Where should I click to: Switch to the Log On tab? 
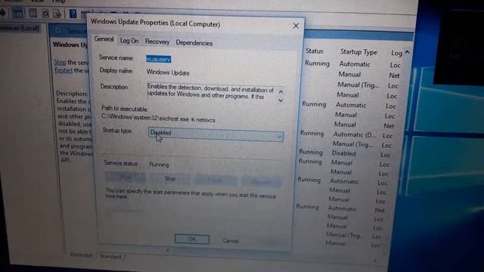click(129, 41)
